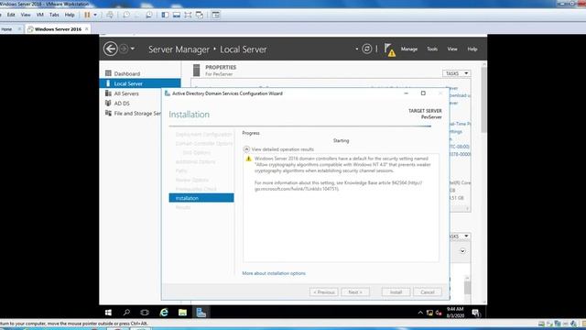Enter full screen mode toolbar icon
The height and width of the screenshot is (330, 586).
point(188,15)
